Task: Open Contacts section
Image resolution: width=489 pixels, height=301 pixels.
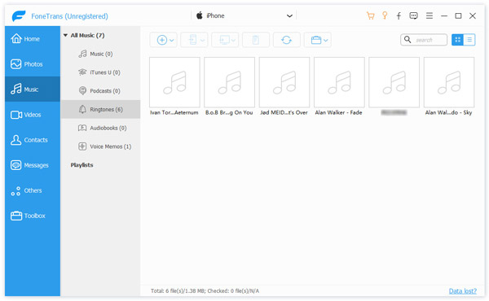Action: (x=33, y=140)
